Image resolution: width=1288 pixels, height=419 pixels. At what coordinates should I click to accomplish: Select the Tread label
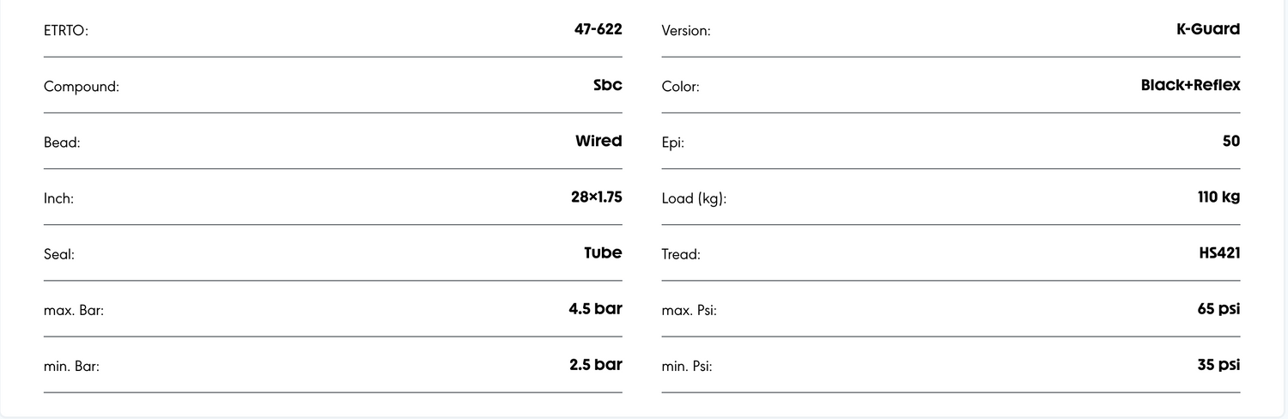point(681,254)
